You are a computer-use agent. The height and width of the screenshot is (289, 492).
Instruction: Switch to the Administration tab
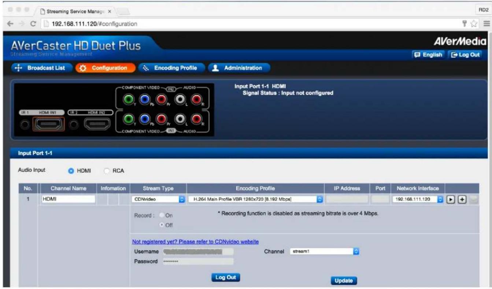click(239, 68)
